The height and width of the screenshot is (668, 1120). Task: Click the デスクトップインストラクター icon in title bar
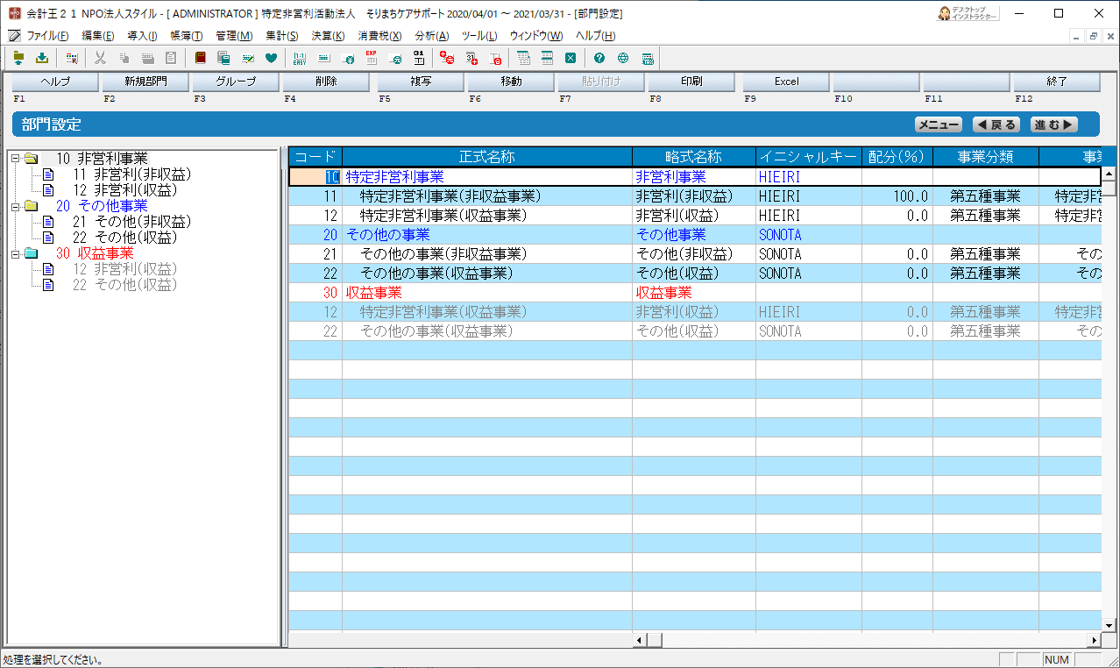[x=968, y=13]
